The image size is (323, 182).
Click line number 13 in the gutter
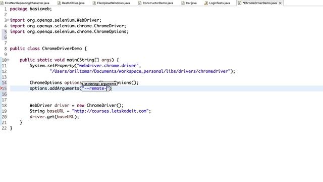(x=4, y=77)
